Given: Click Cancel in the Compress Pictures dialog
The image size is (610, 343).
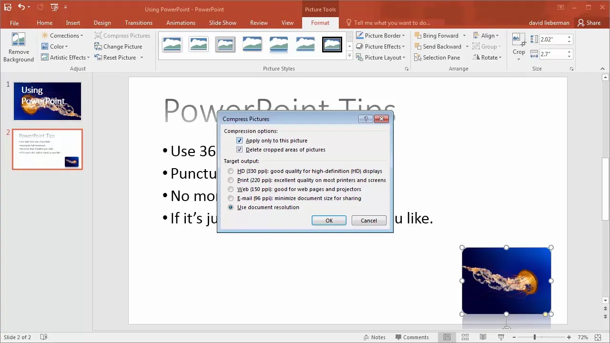Looking at the screenshot, I should 369,221.
